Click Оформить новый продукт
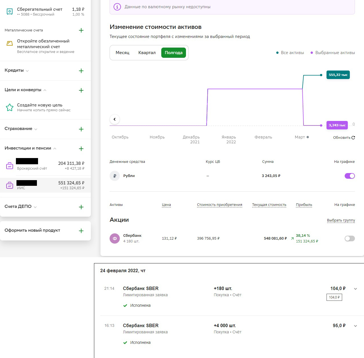 click(x=32, y=230)
